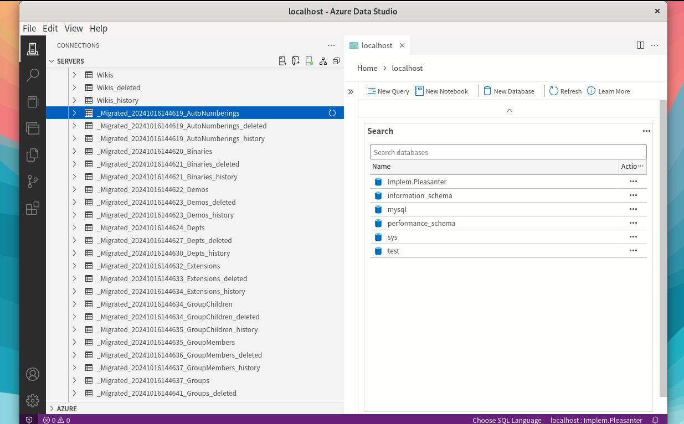Image resolution: width=684 pixels, height=424 pixels.
Task: Expand the AZURE section
Action: [52, 409]
